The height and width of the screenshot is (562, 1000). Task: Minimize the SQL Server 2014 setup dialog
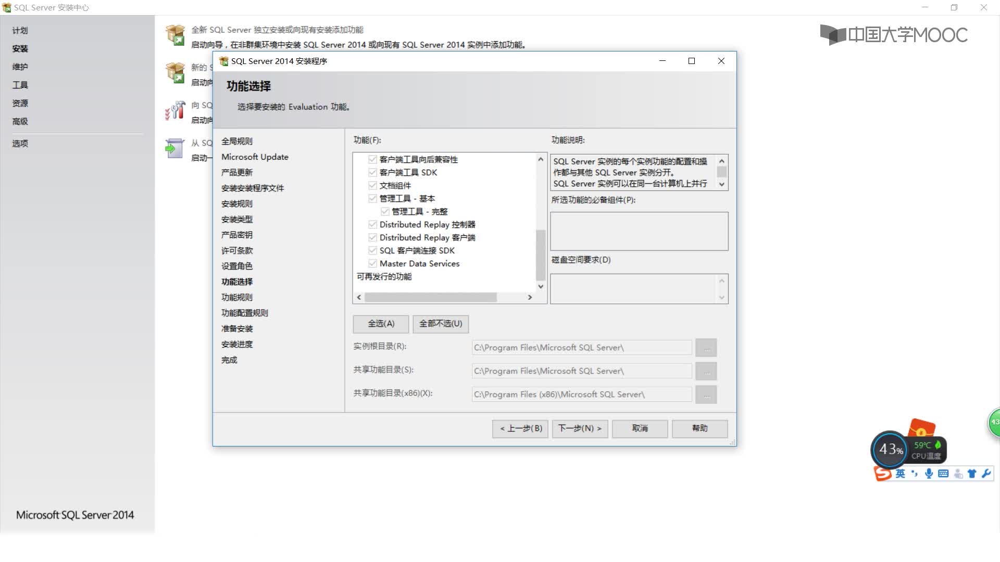click(662, 61)
